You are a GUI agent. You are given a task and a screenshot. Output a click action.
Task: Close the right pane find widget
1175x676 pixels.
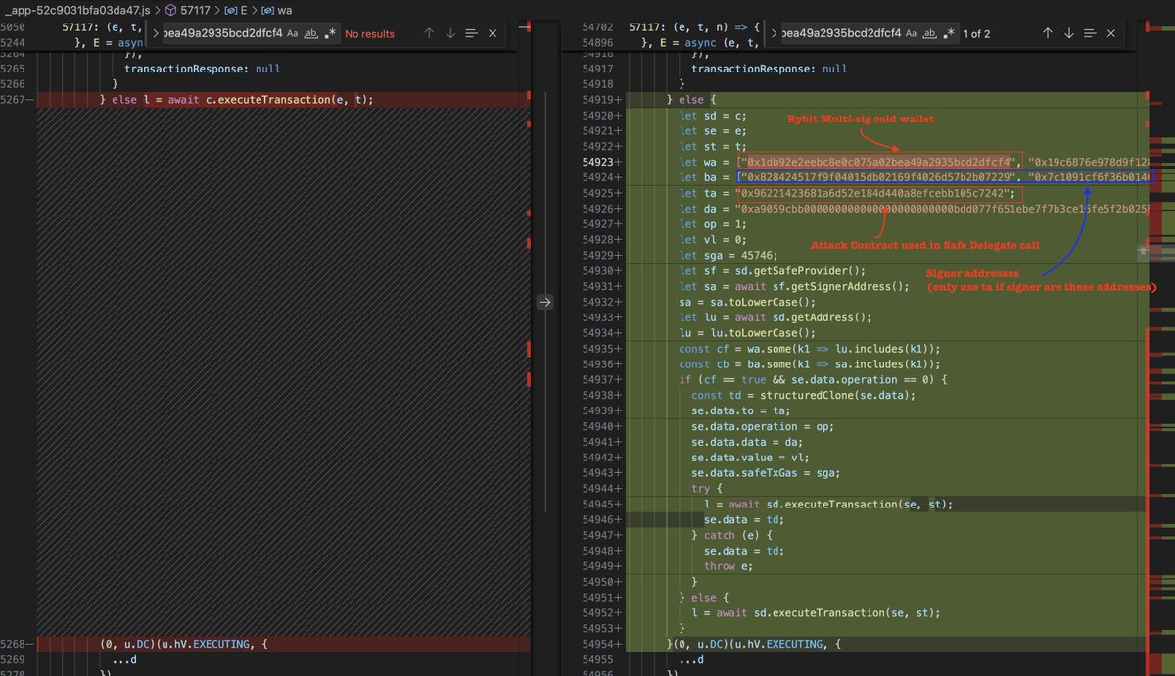pos(1111,33)
